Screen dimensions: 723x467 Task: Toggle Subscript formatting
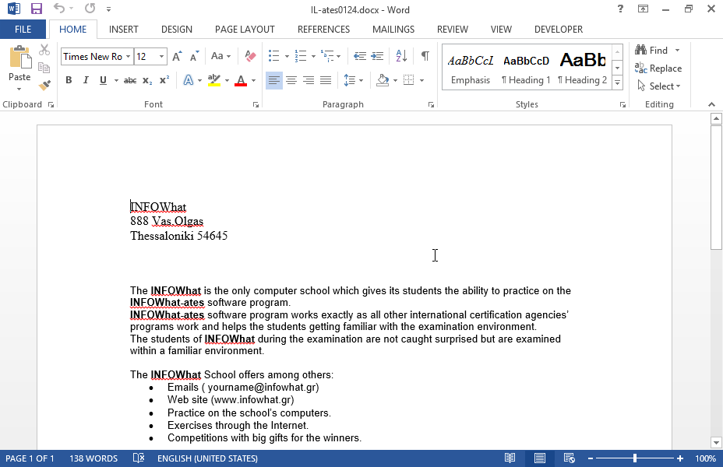[147, 81]
